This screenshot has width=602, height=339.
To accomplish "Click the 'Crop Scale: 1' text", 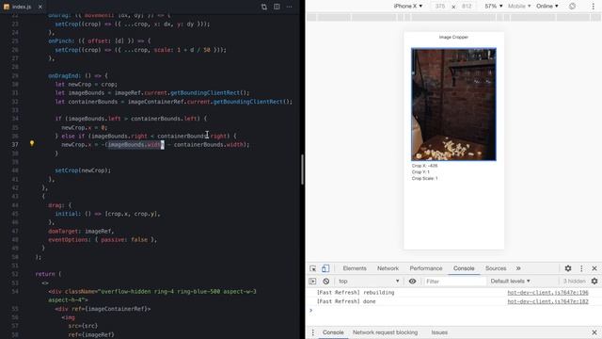I will pos(424,178).
